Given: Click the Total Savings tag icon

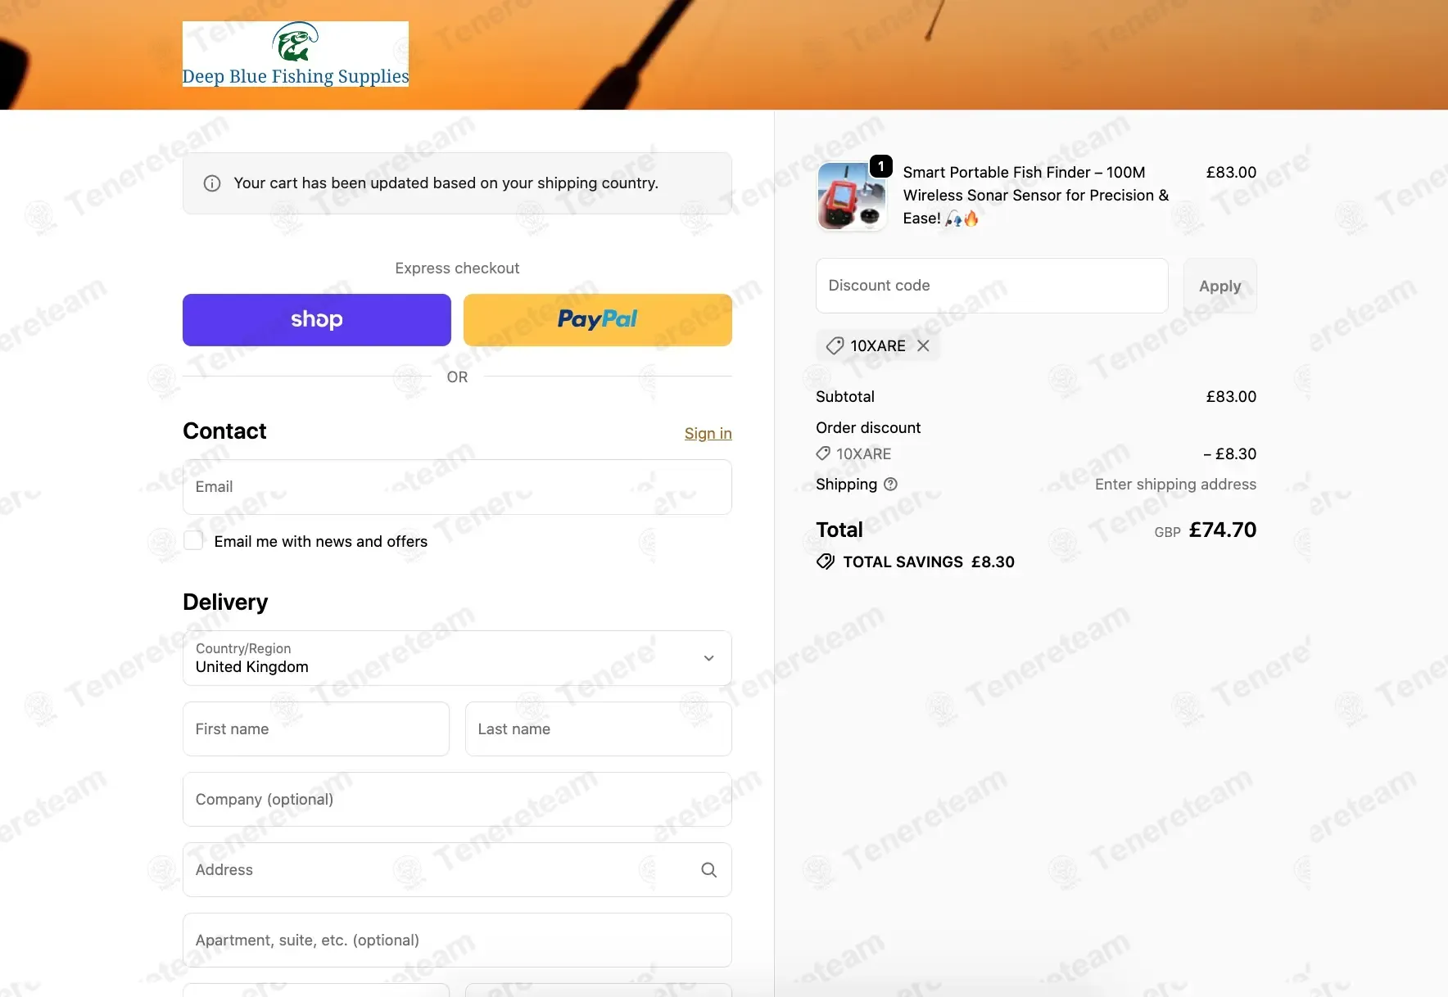Looking at the screenshot, I should (x=826, y=562).
